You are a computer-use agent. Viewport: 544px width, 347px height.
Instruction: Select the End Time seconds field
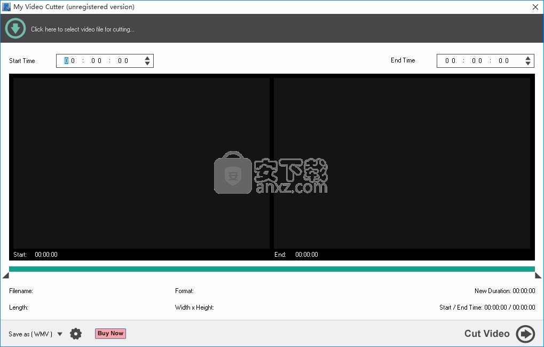click(503, 61)
